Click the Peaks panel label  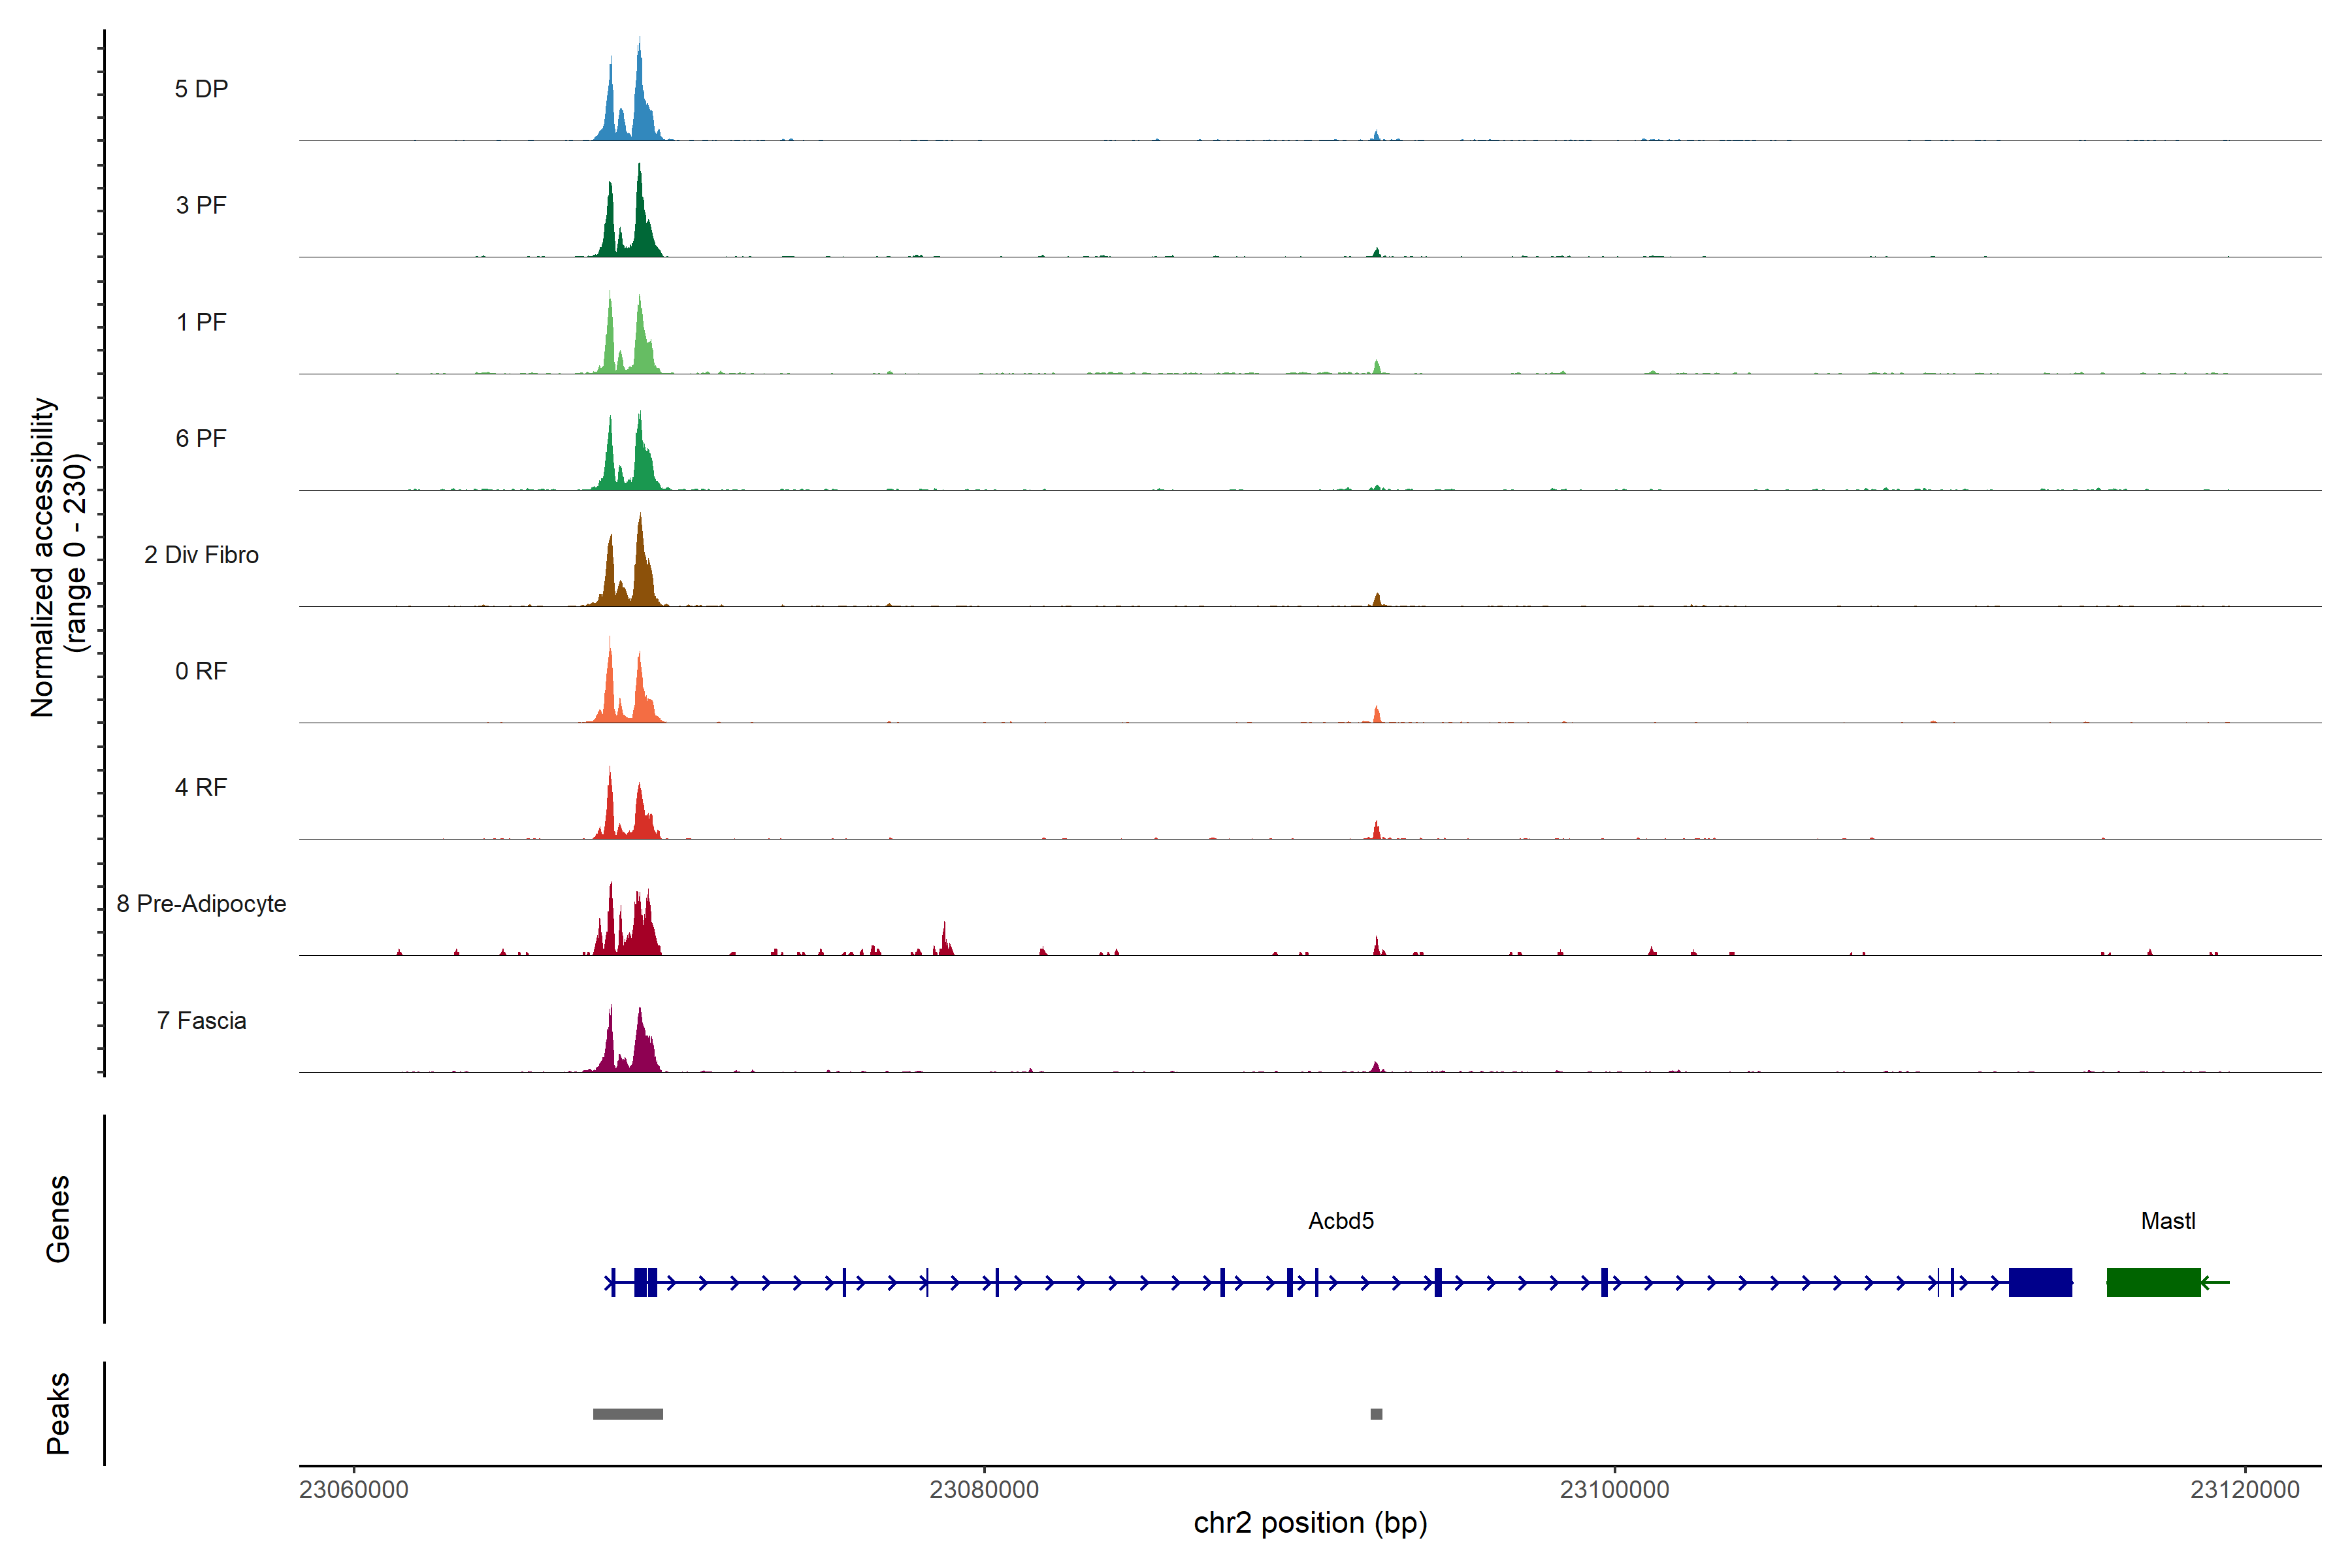coord(58,1413)
